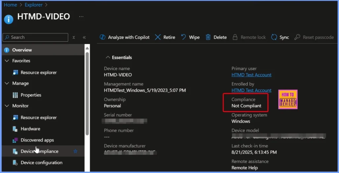
Task: Click the Reset passcode key icon
Action: coord(297,37)
